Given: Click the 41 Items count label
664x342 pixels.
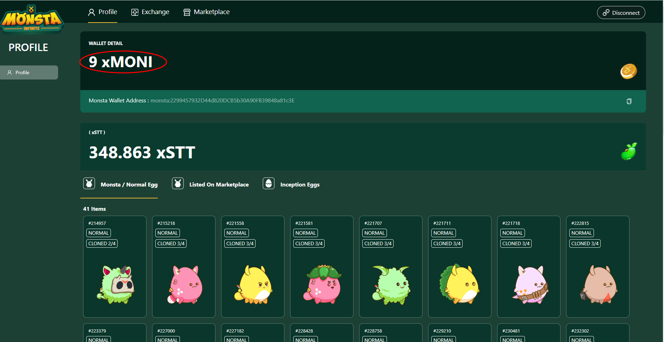Looking at the screenshot, I should tap(94, 209).
